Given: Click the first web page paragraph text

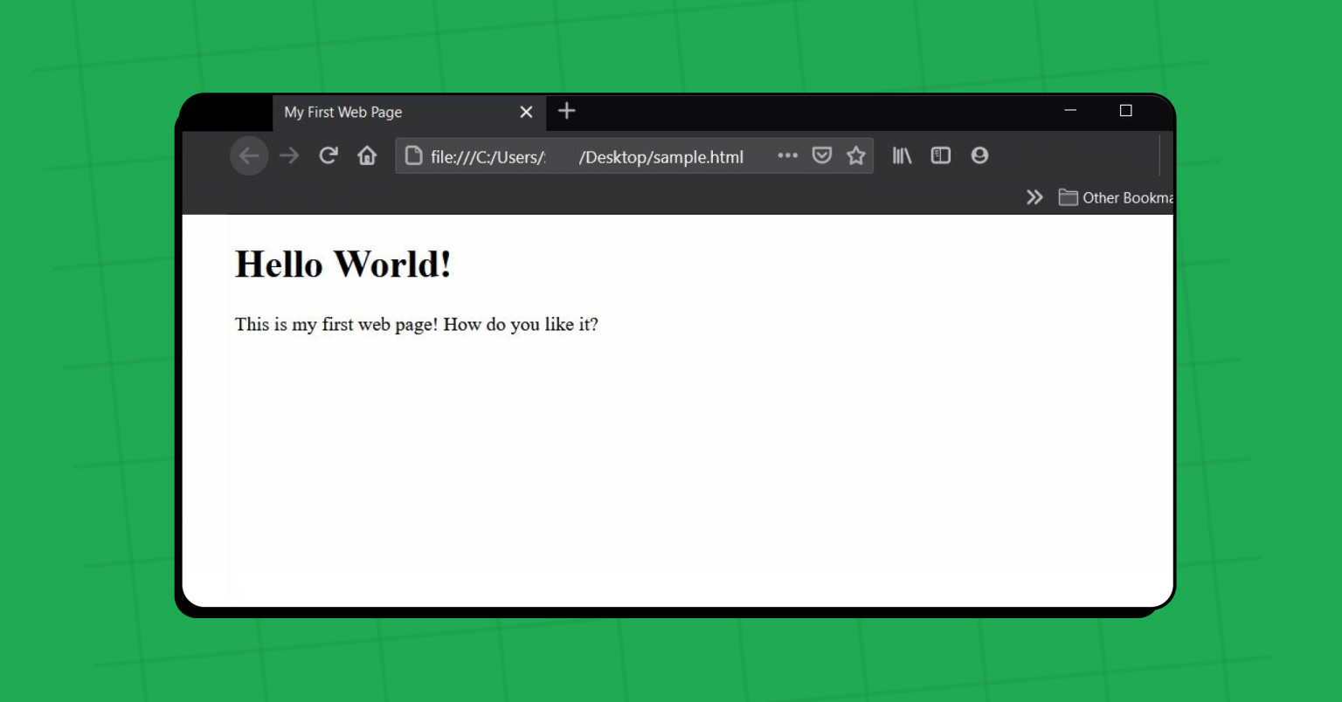Looking at the screenshot, I should pos(416,324).
